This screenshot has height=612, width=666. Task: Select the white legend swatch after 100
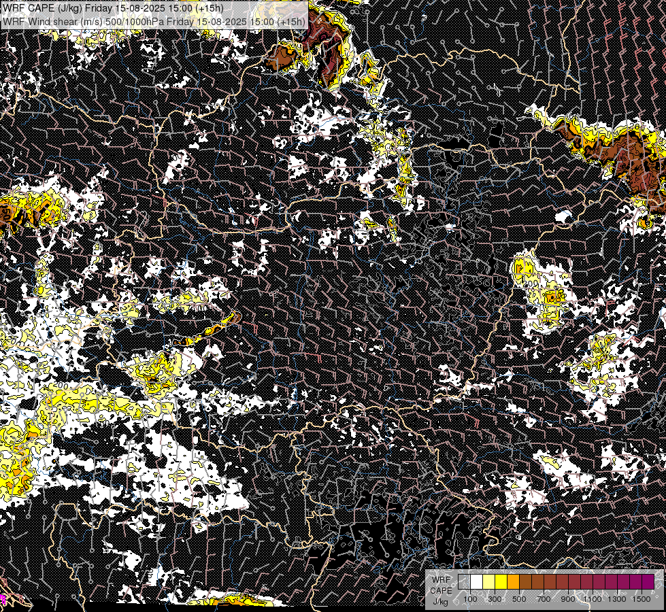[477, 581]
